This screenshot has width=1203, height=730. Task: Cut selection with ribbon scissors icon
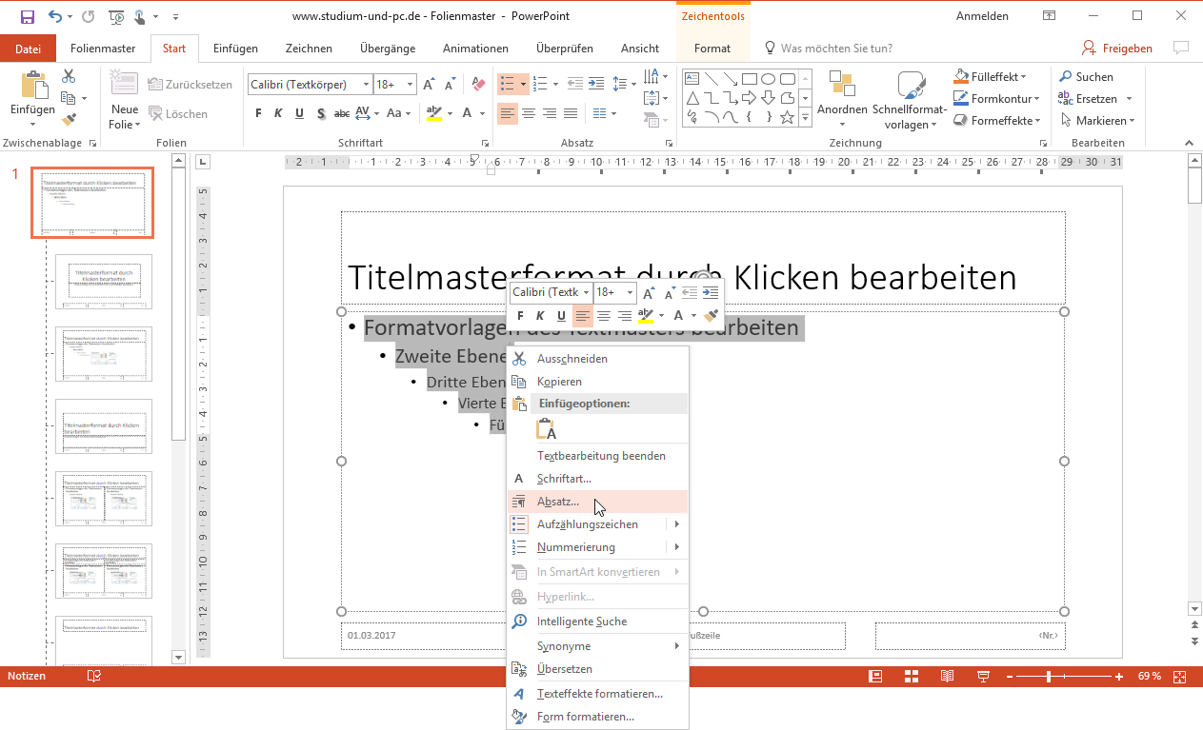click(x=69, y=76)
